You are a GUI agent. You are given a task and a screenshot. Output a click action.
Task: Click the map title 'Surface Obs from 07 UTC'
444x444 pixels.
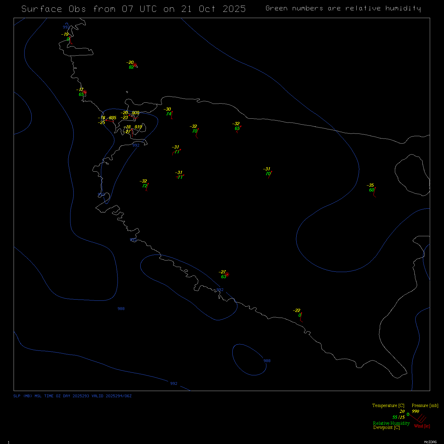coord(133,9)
